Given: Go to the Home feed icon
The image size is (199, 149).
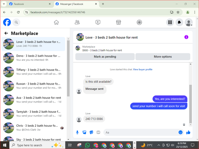Looking at the screenshot, I should coord(56,22).
